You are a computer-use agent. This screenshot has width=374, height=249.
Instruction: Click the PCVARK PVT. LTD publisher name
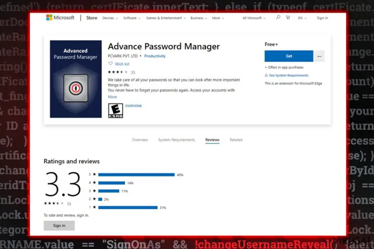pyautogui.click(x=123, y=56)
